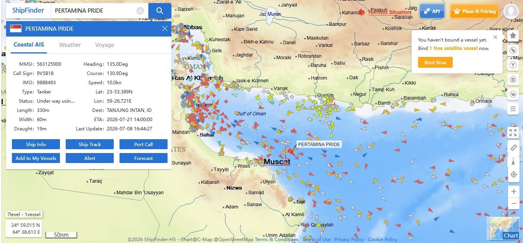Open the hamburger menu on right toolbar
523x243 pixels.
[x=513, y=109]
